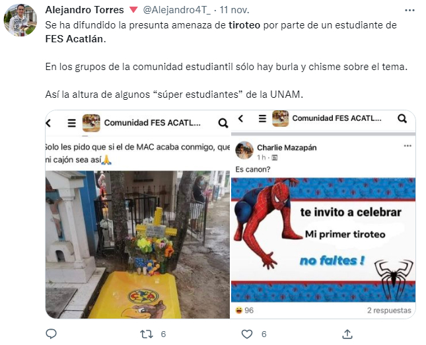The image size is (426, 345).
Task: Open Alejandro Torres profile avatar
Action: pyautogui.click(x=20, y=20)
